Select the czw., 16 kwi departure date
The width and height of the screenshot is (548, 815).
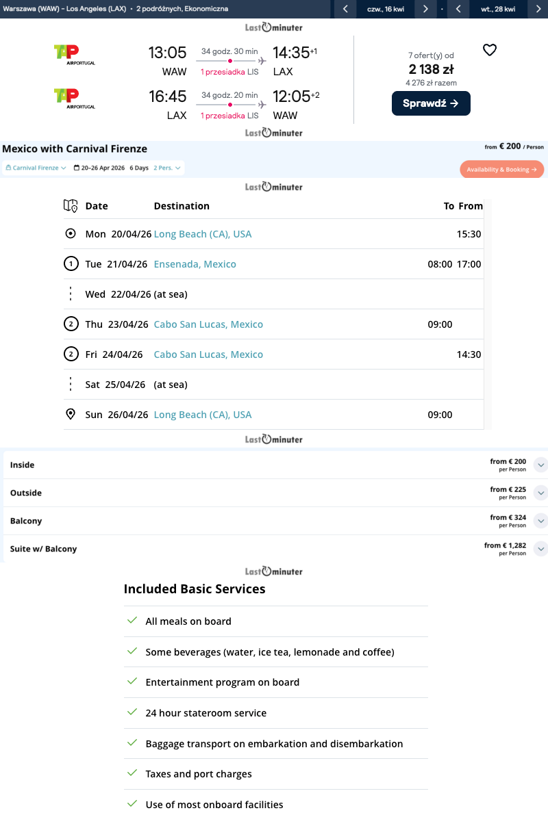coord(385,9)
